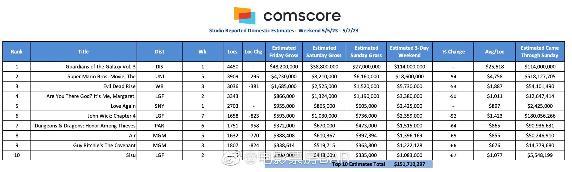Select the % Change column header
Viewport: 572px width, 172px height.
tap(453, 52)
